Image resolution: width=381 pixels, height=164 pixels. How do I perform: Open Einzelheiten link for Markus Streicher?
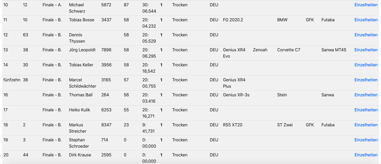[x=366, y=125]
